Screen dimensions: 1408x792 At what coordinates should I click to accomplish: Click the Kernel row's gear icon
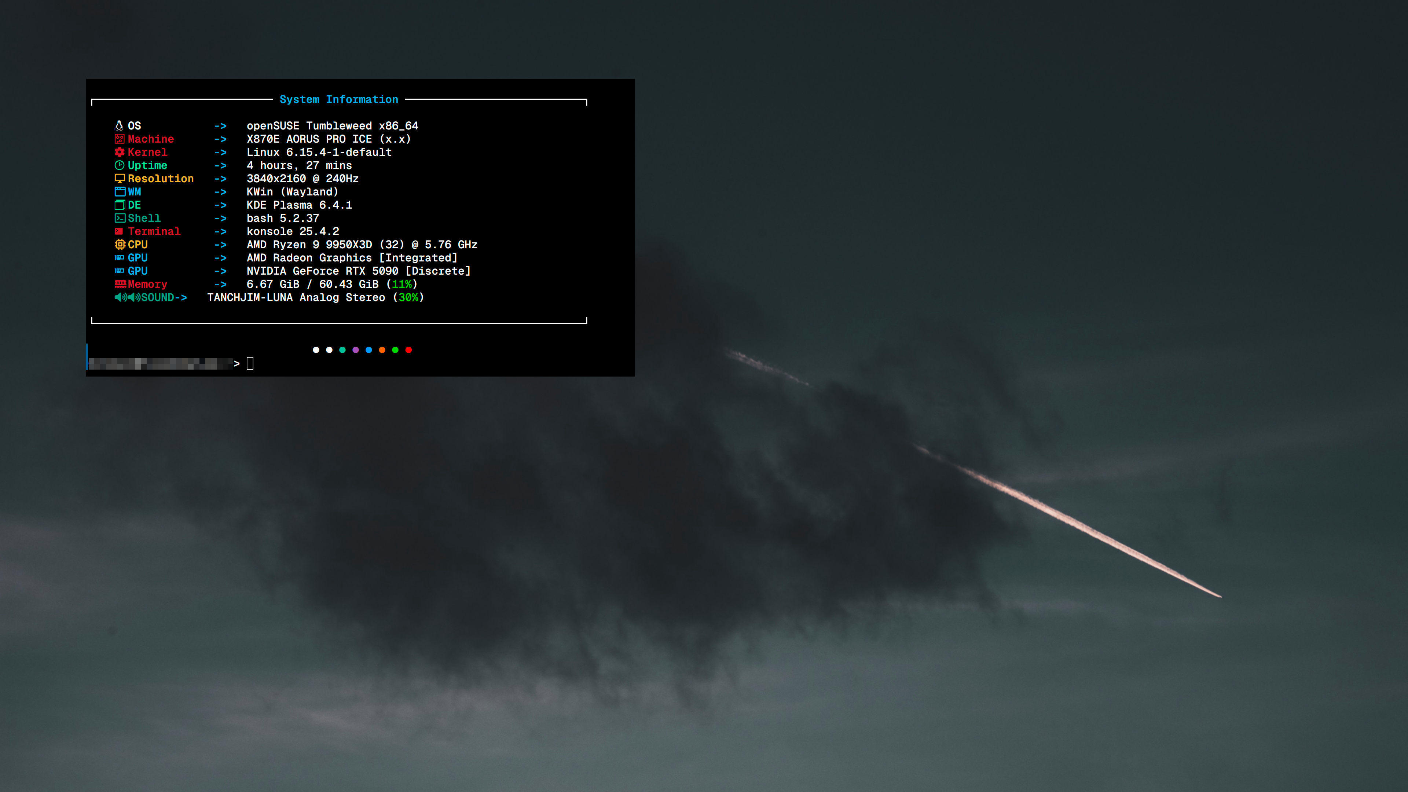pos(119,152)
